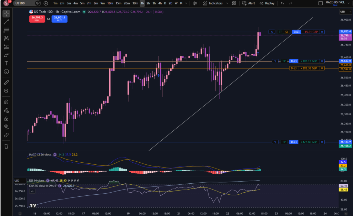Start bar Replay mode
The width and height of the screenshot is (353, 216).
pyautogui.click(x=267, y=3)
